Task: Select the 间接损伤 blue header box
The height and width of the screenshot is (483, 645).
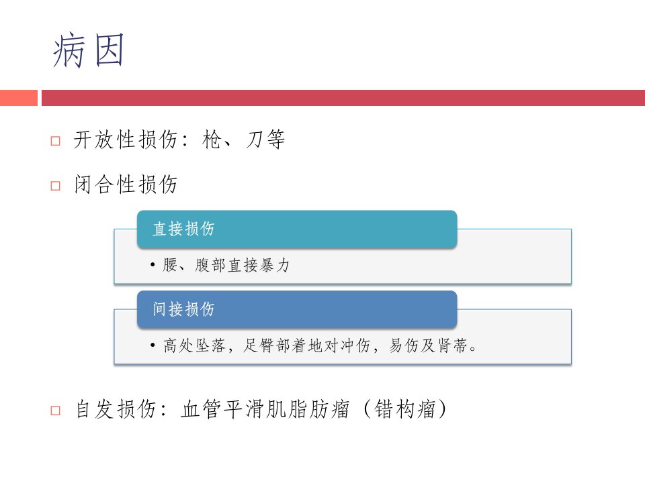Action: [297, 309]
